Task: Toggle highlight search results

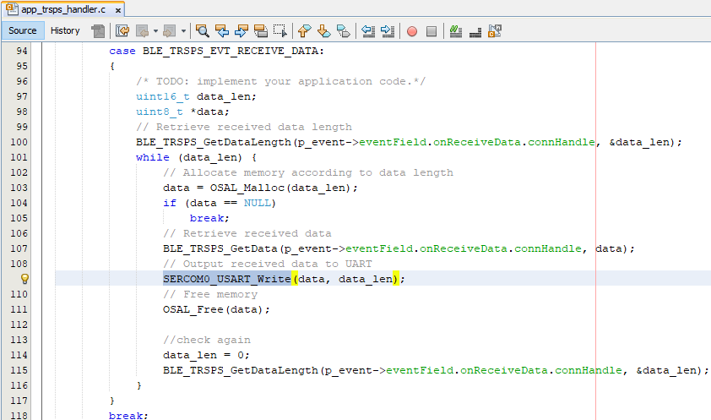Action: click(261, 31)
